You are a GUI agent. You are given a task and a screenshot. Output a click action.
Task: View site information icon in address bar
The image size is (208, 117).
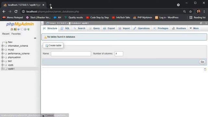23,12
